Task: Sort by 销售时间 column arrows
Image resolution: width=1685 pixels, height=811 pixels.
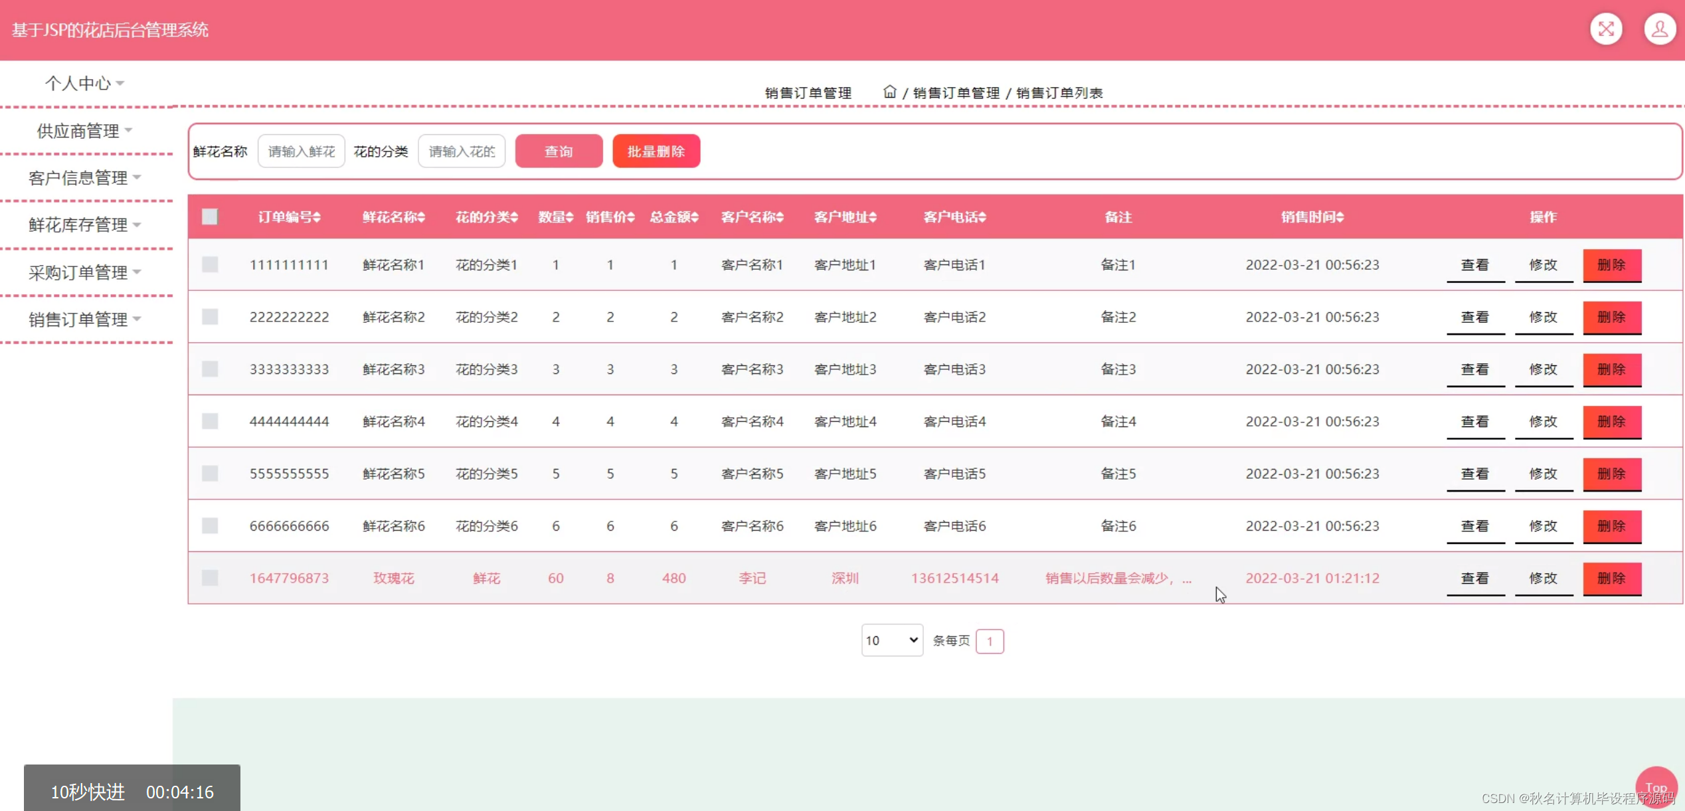Action: 1340,217
